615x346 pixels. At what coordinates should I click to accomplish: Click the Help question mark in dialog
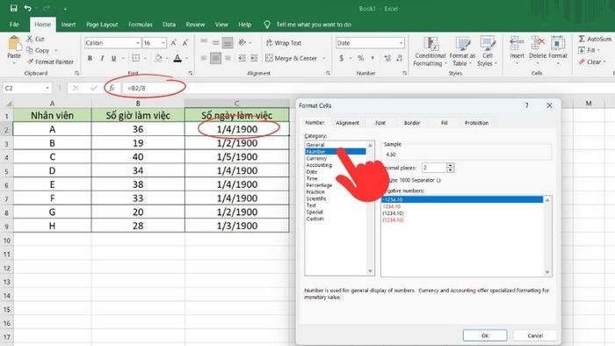click(527, 105)
